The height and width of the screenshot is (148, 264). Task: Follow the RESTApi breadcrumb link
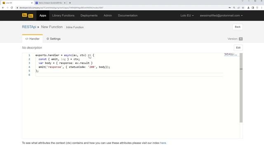click(29, 27)
